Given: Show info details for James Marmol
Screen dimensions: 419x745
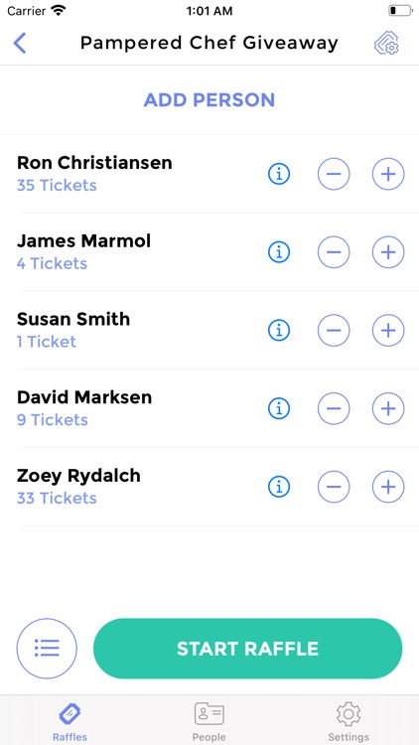Looking at the screenshot, I should [279, 252].
